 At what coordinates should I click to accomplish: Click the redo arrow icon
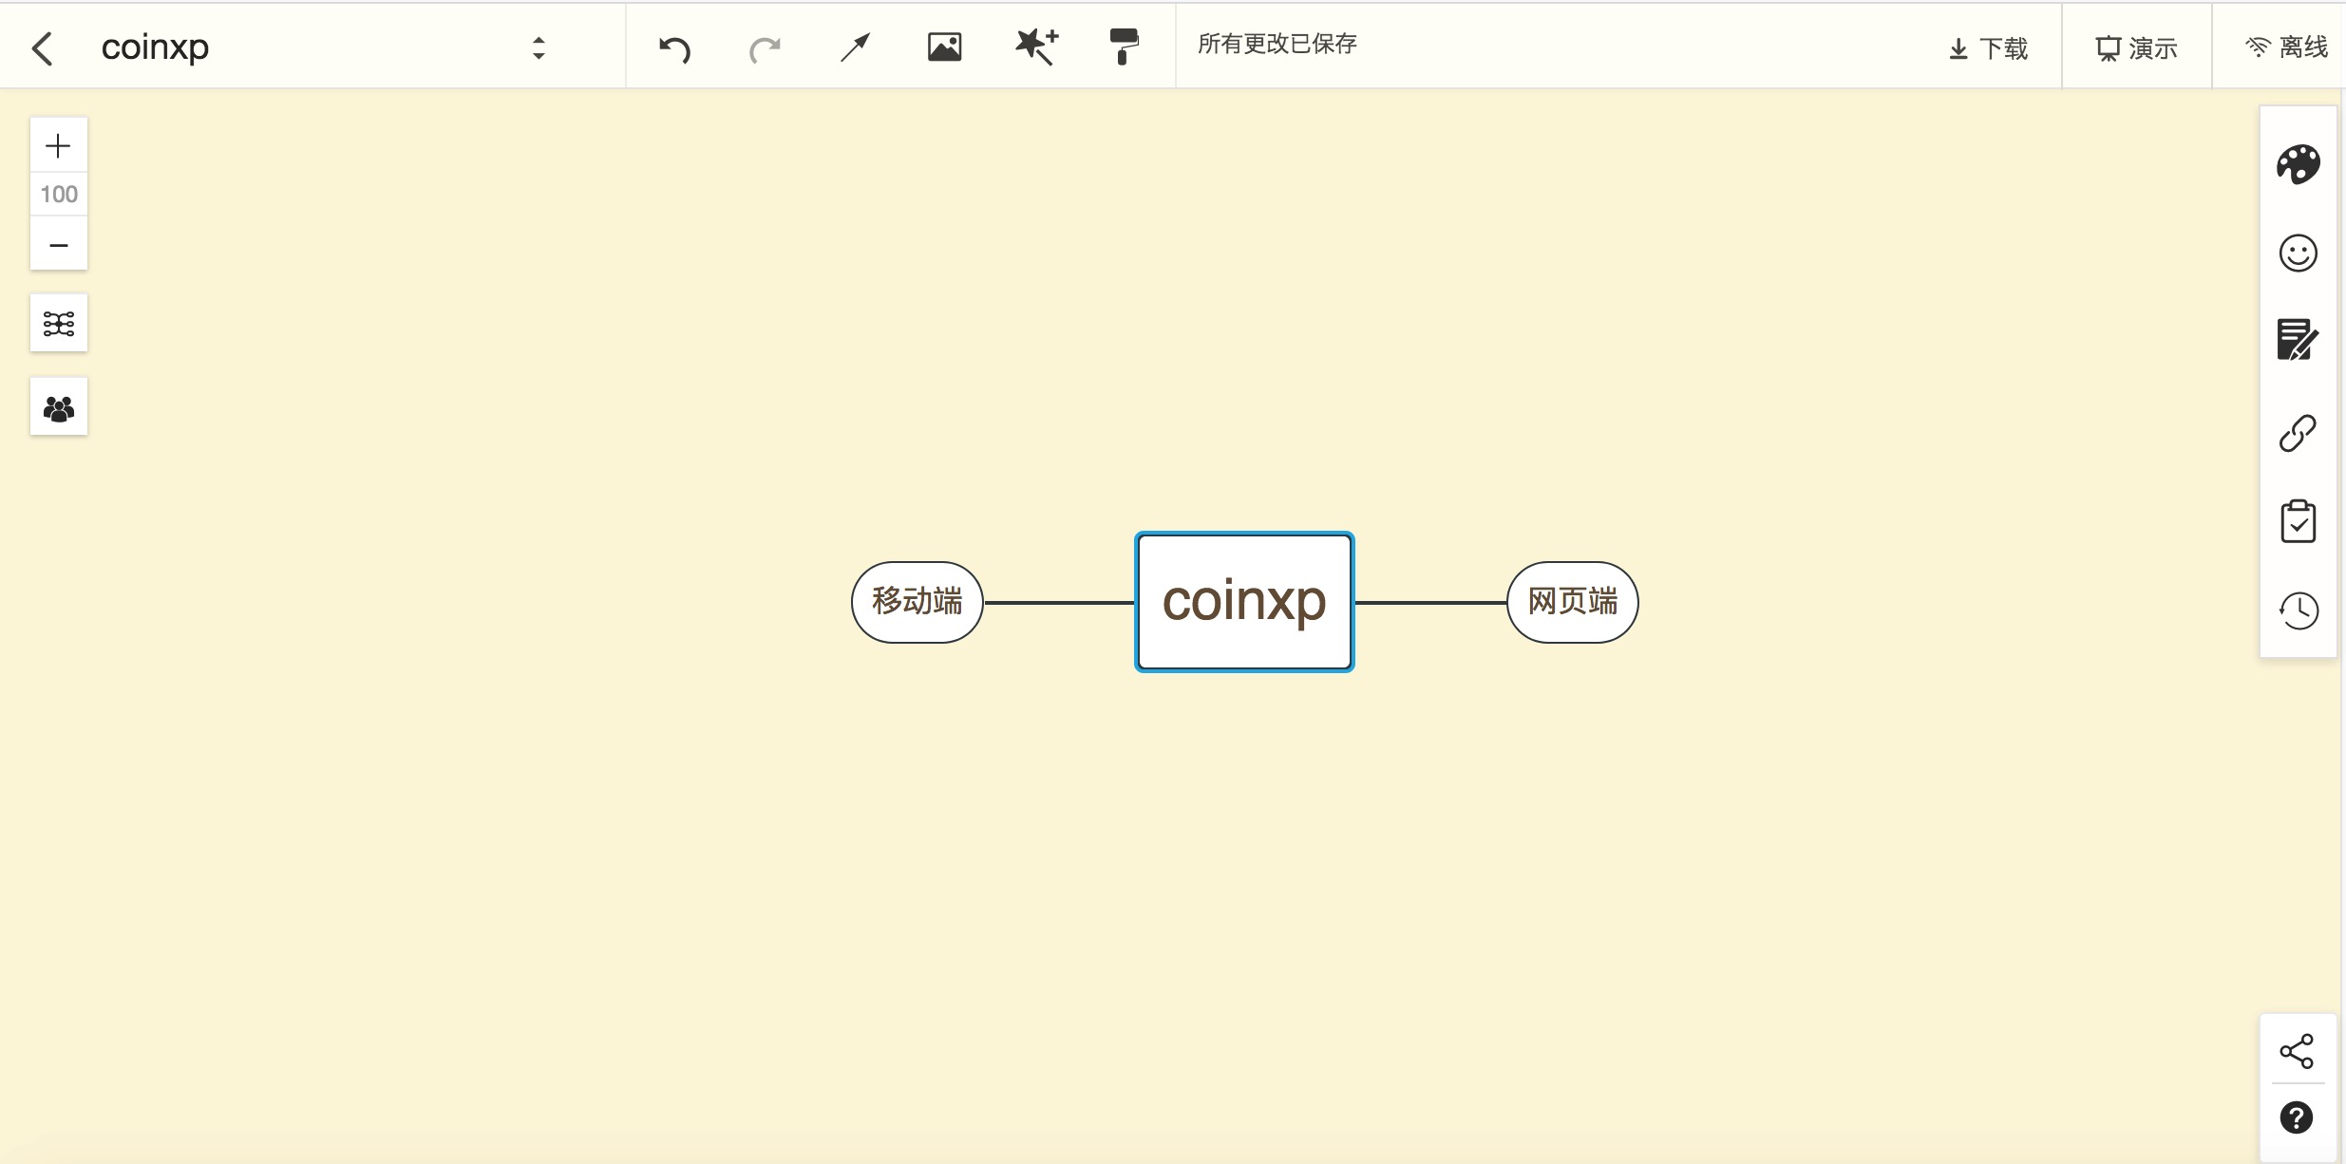(x=765, y=47)
